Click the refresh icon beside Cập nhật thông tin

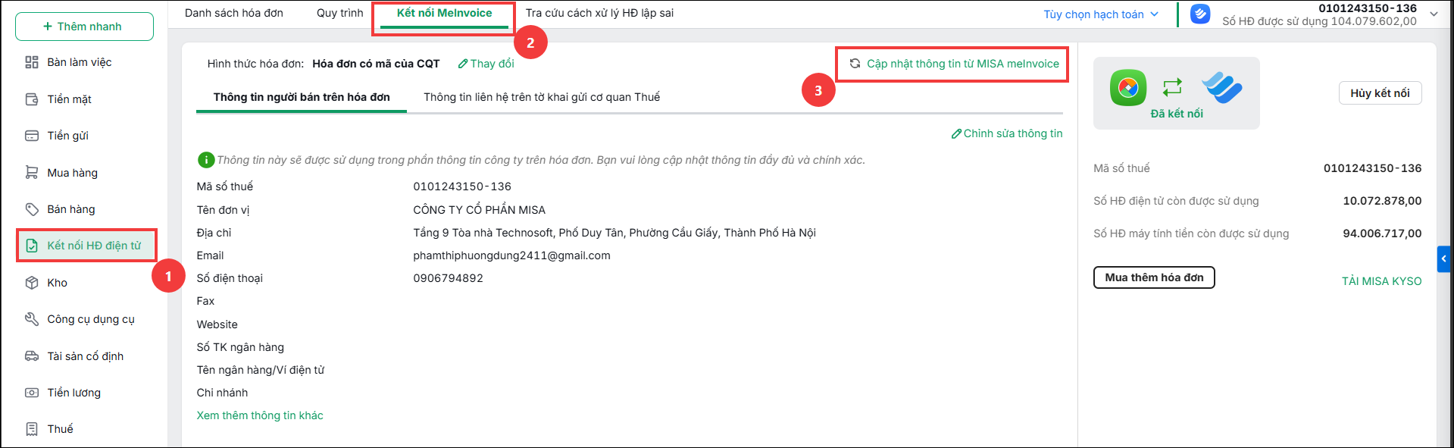(x=855, y=64)
